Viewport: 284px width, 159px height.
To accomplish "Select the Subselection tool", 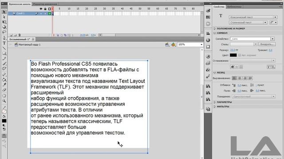I will click(x=4, y=17).
